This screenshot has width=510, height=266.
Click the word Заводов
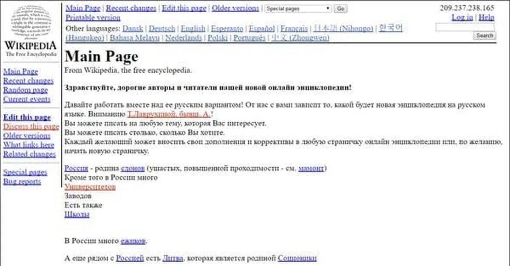(x=78, y=196)
